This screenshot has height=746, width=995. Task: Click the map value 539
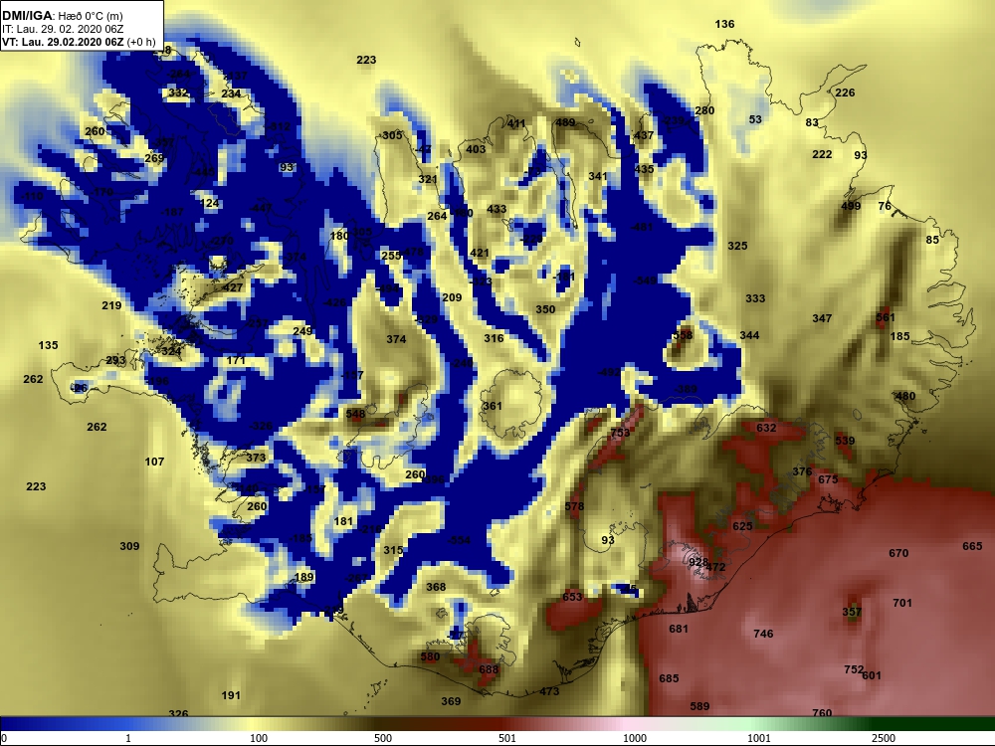click(x=845, y=441)
